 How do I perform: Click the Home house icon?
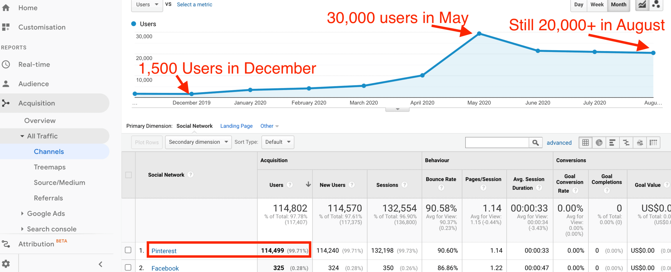click(x=6, y=8)
